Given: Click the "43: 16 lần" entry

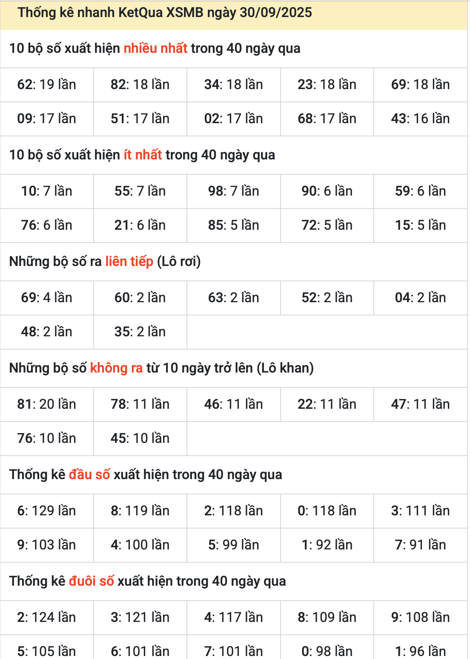Looking at the screenshot, I should (420, 119).
